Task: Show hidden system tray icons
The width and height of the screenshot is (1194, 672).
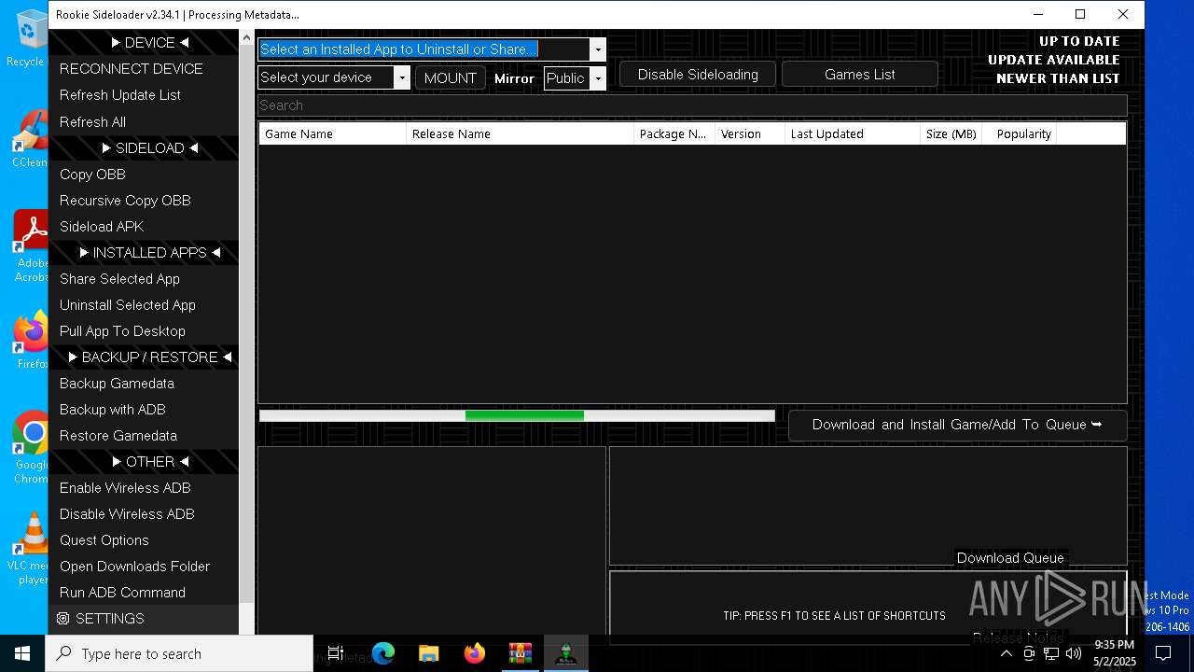Action: pyautogui.click(x=1007, y=653)
